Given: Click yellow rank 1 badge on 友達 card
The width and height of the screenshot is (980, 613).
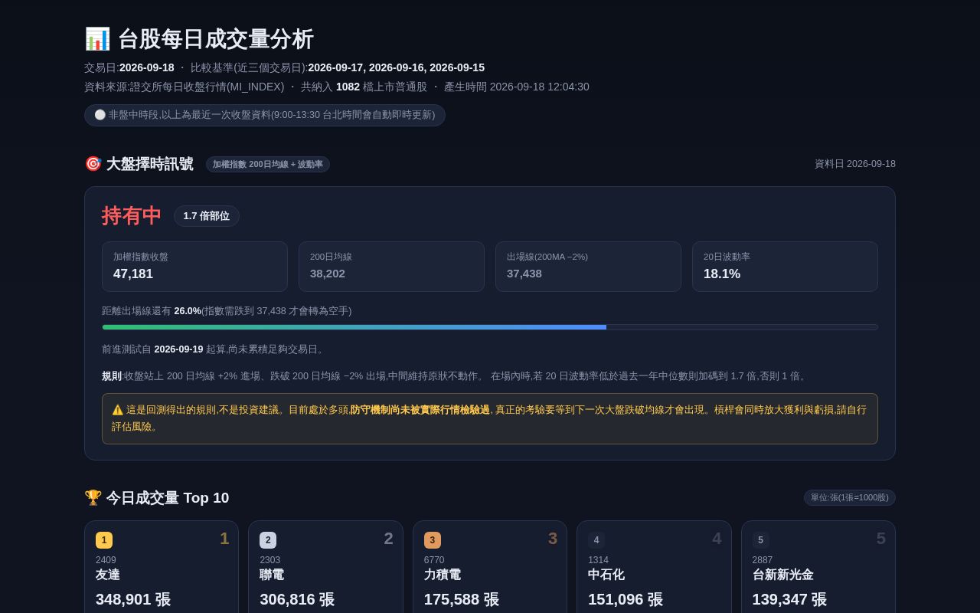Looking at the screenshot, I should 104,540.
